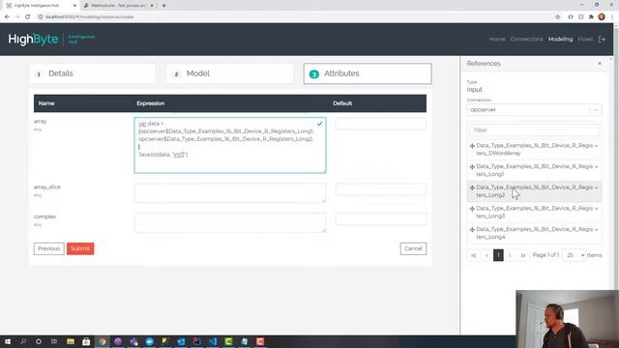Click the browser forward arrow
Image resolution: width=619 pixels, height=348 pixels.
[x=17, y=17]
